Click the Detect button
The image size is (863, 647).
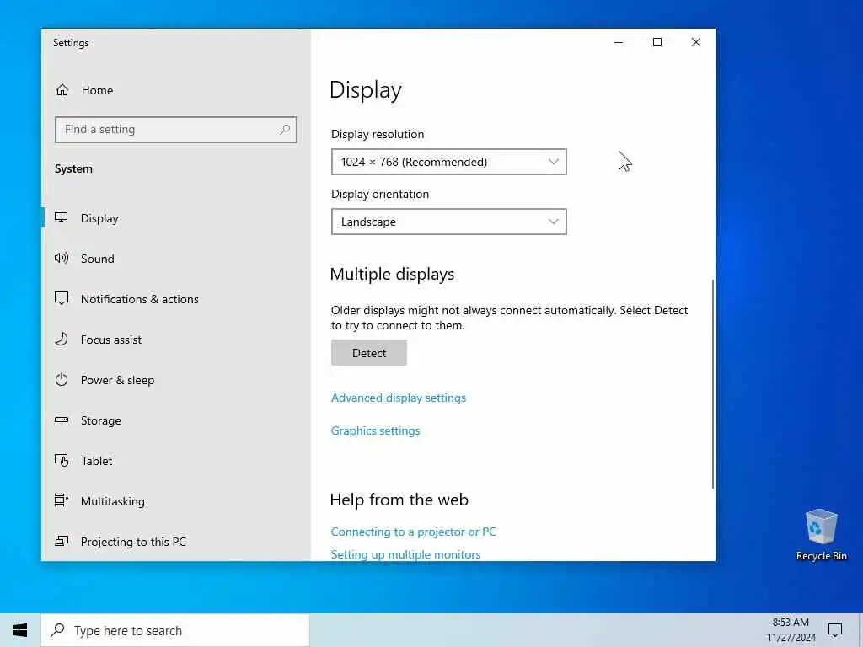click(x=369, y=353)
